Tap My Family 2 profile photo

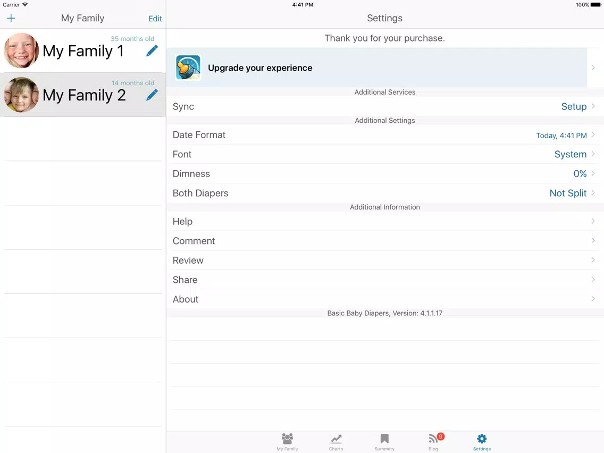pyautogui.click(x=21, y=95)
